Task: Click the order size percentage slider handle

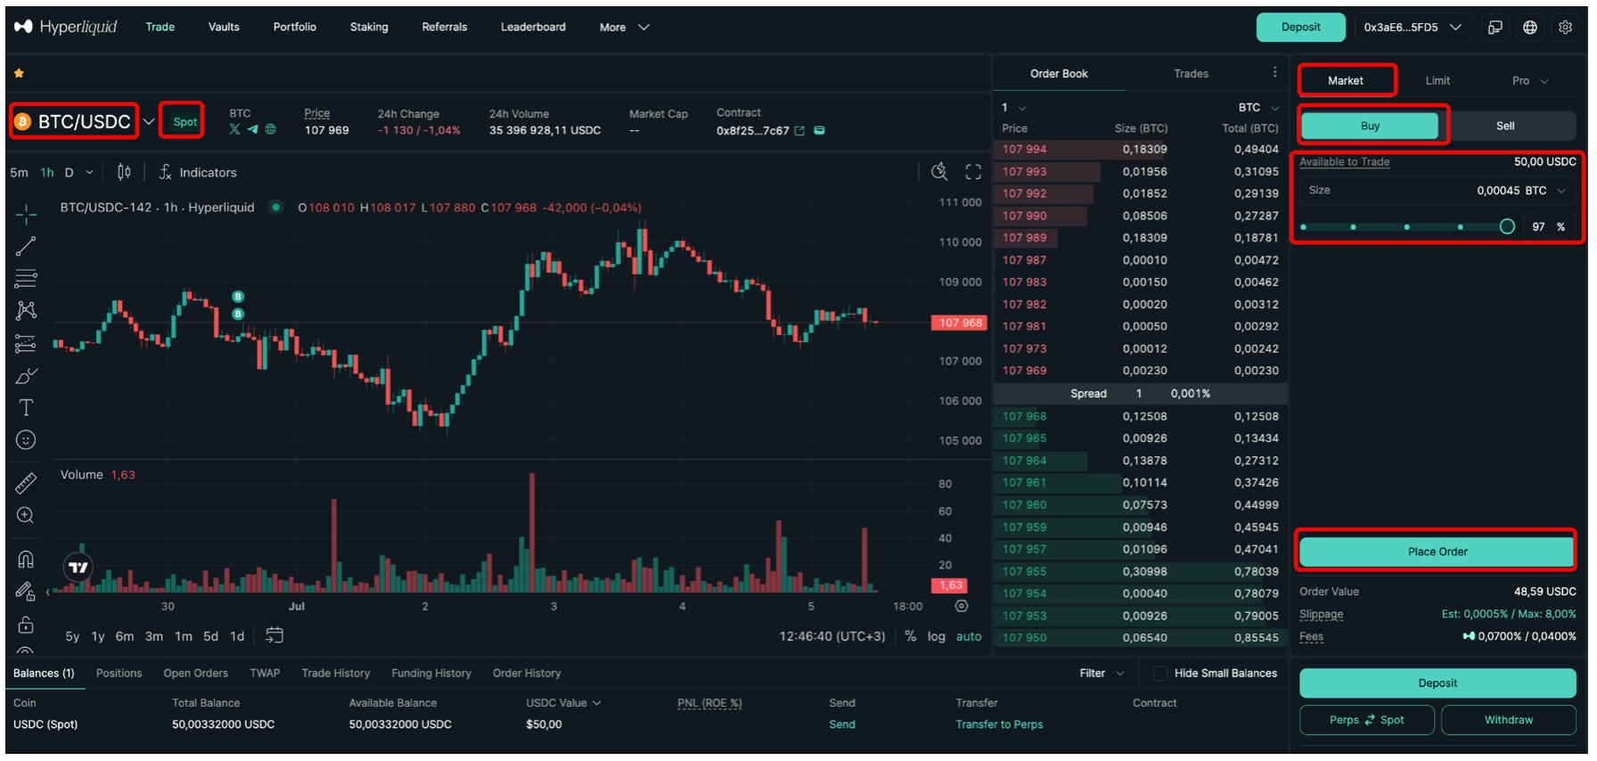Action: point(1507,227)
